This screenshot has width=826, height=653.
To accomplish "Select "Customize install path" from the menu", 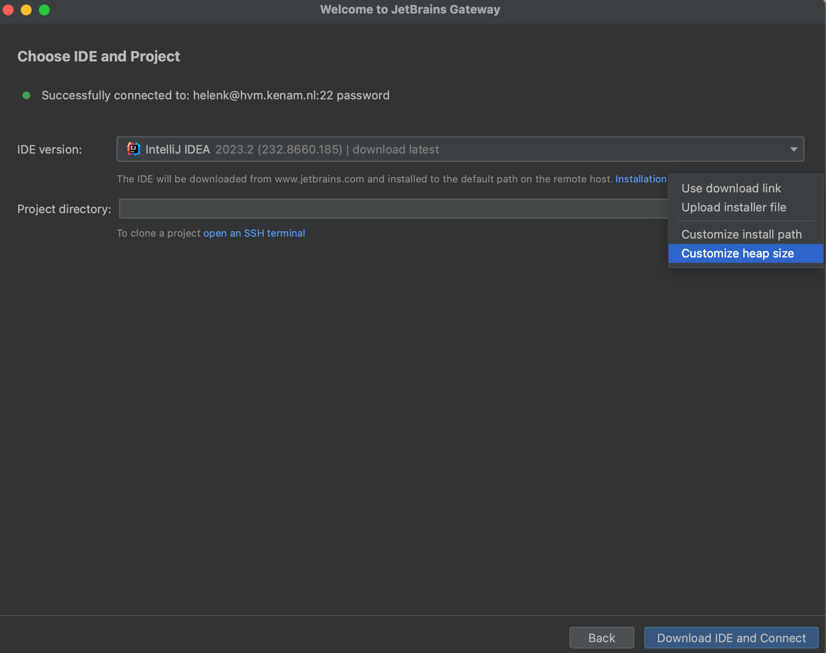I will click(x=741, y=234).
